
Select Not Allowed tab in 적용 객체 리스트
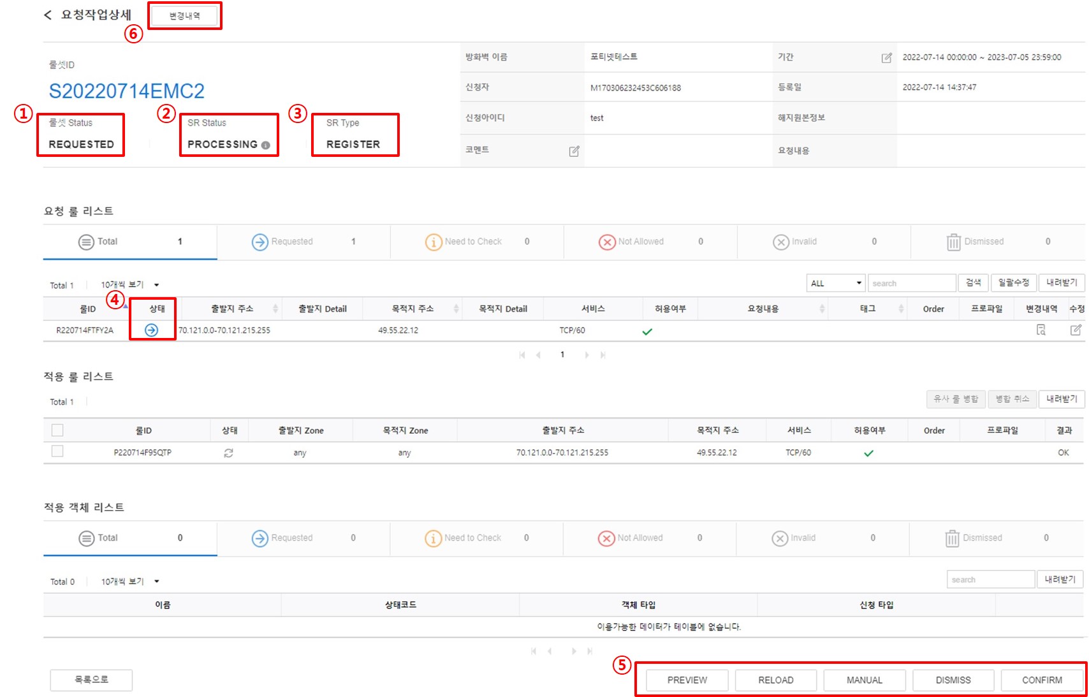pos(650,538)
